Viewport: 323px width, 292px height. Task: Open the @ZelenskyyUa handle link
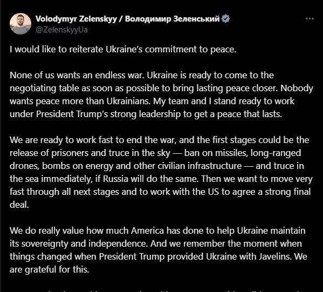point(61,30)
